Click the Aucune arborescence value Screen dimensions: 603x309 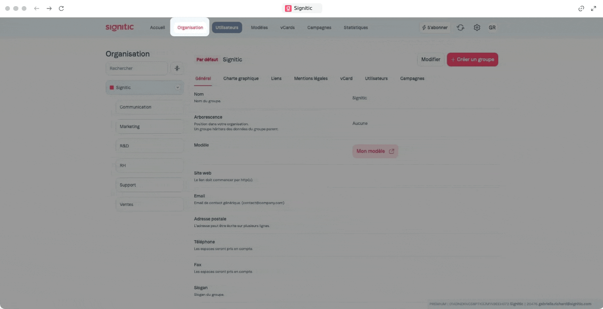(360, 123)
